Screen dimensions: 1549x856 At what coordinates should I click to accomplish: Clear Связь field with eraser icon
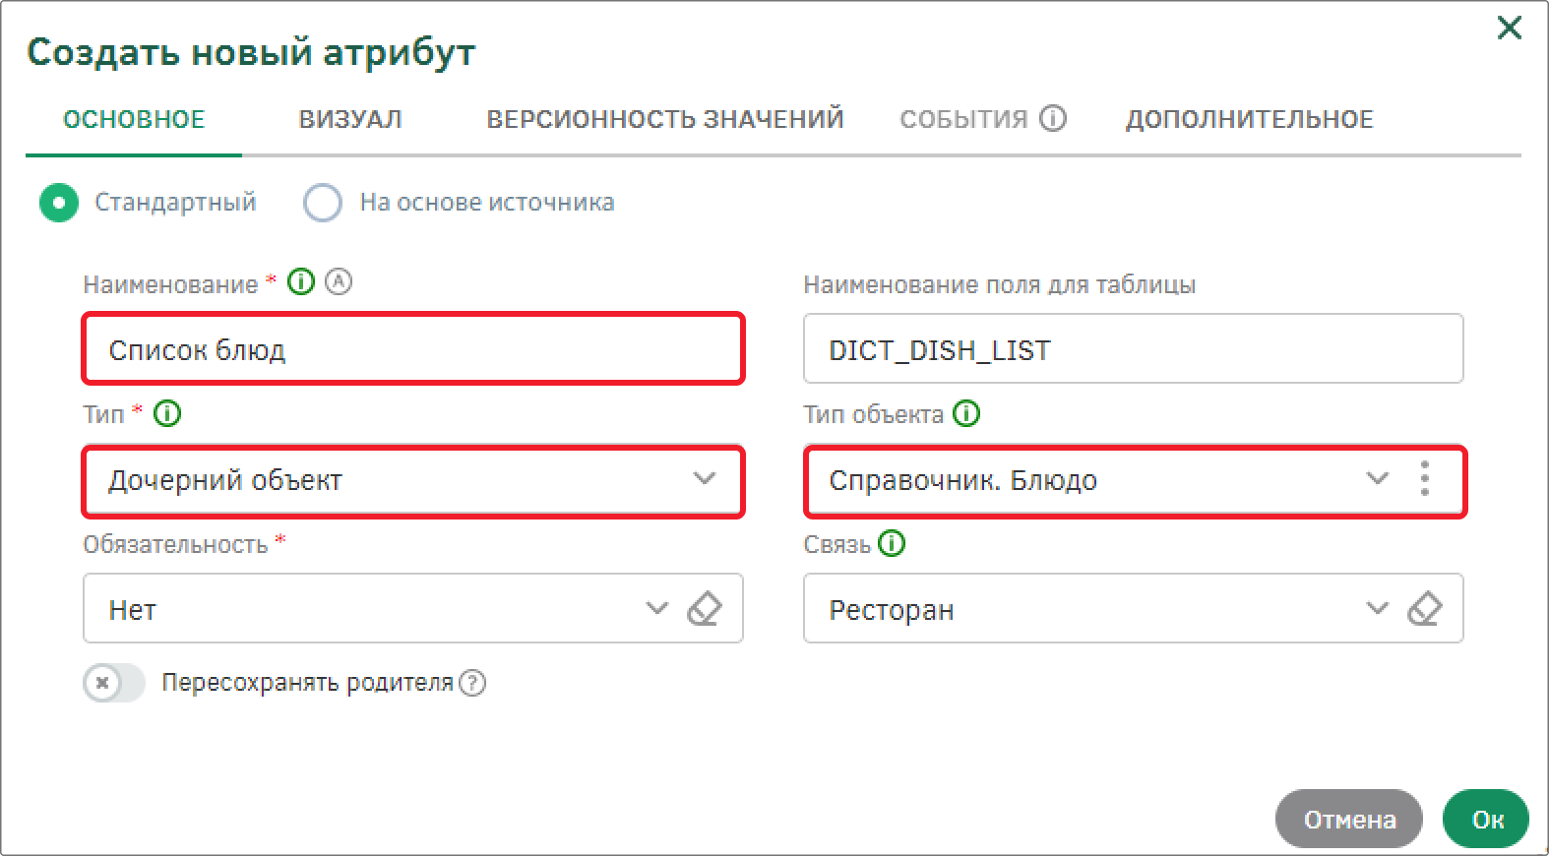(x=1424, y=609)
